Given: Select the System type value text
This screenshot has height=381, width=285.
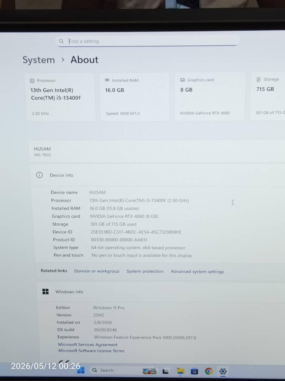Looking at the screenshot, I should [138, 248].
